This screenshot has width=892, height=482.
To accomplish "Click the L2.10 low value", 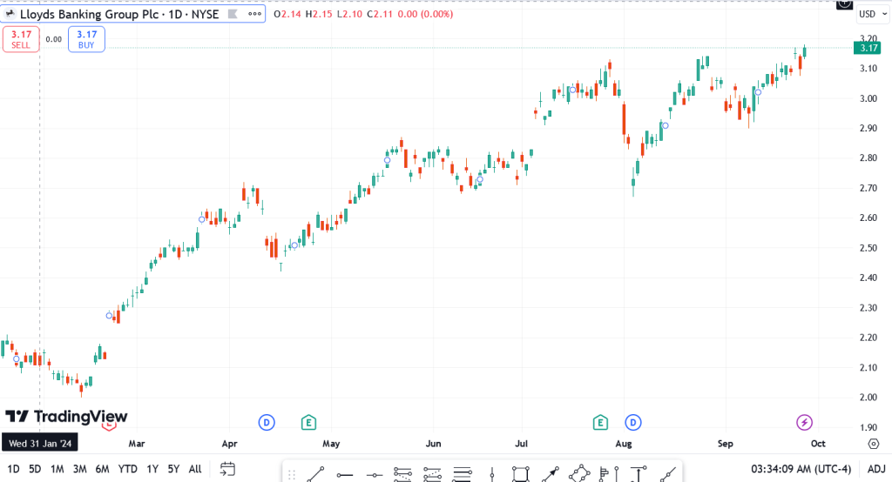I will [x=349, y=14].
